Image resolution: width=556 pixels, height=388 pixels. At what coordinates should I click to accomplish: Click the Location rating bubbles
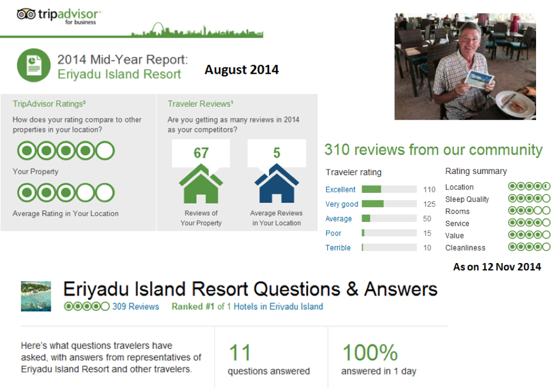(529, 187)
